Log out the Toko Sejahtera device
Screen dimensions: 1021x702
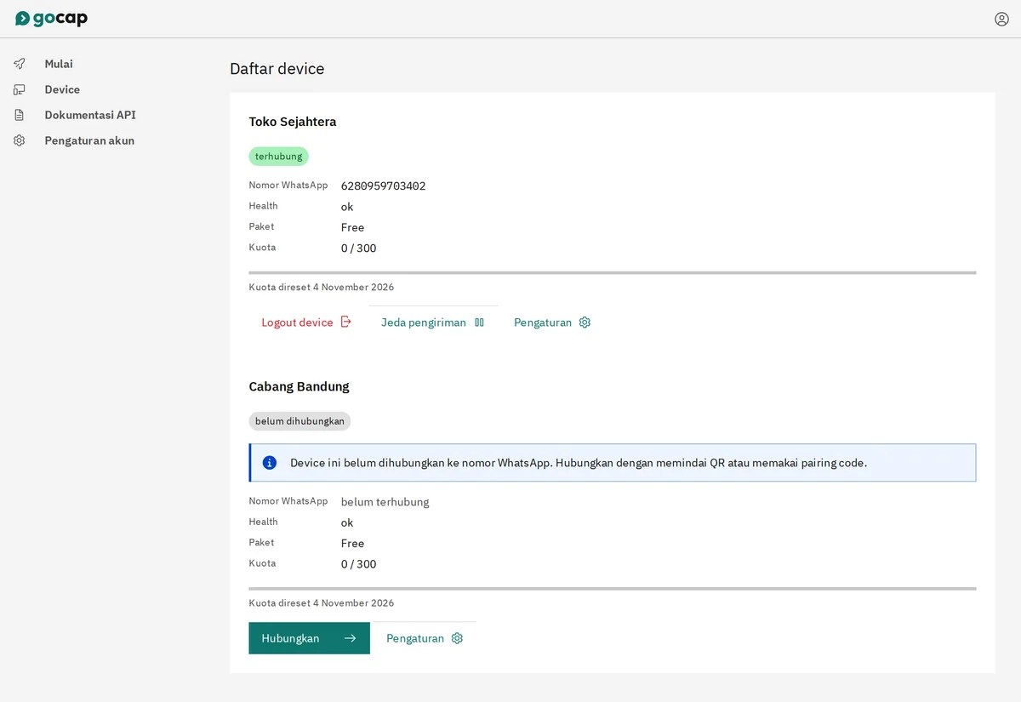pos(306,322)
